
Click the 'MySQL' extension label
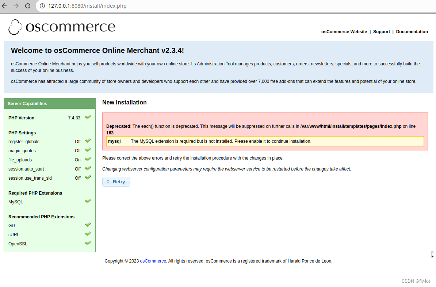coord(16,202)
